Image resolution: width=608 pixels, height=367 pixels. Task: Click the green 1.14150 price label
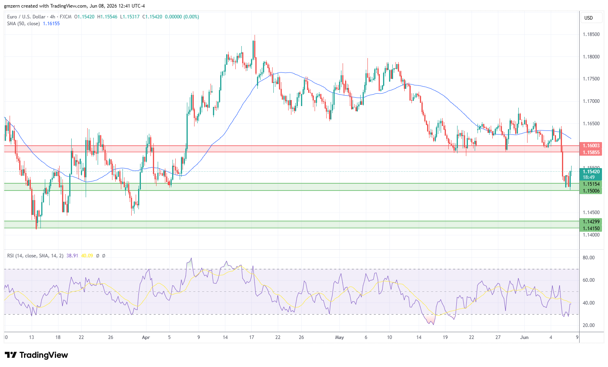click(x=591, y=229)
